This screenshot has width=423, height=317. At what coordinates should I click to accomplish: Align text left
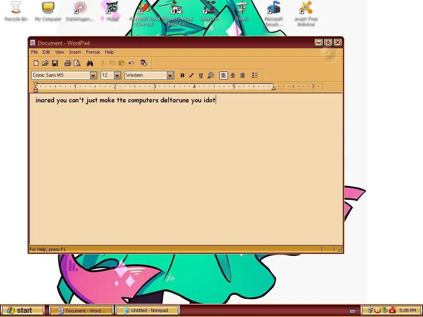coord(223,76)
